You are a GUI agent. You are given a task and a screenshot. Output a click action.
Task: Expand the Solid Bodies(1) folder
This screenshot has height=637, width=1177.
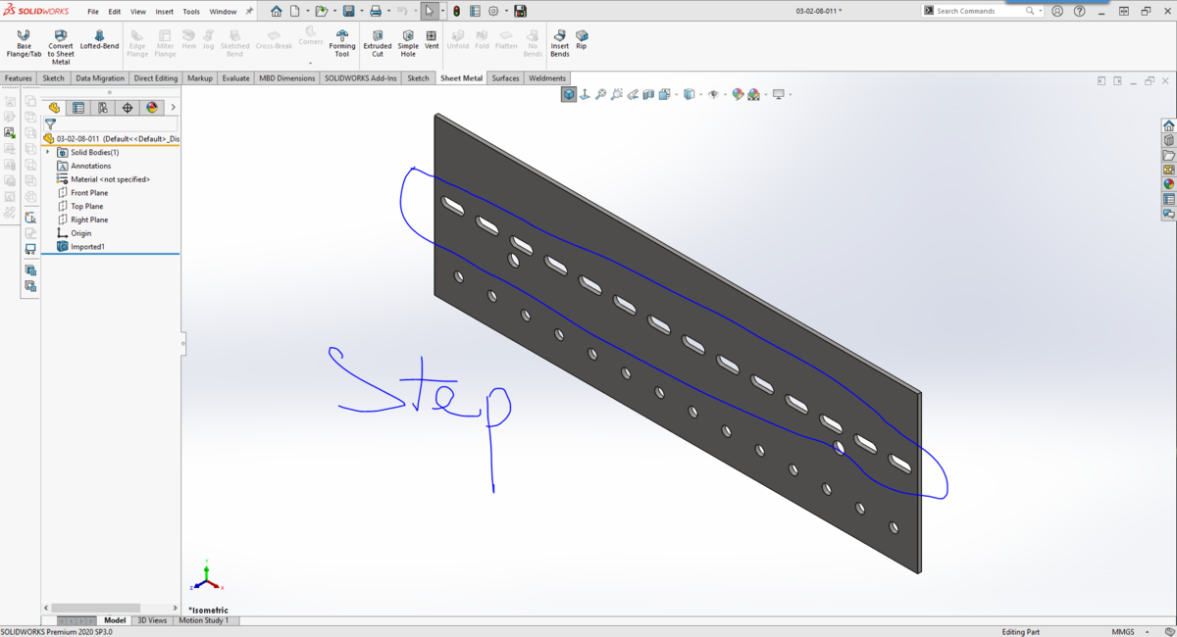coord(47,152)
